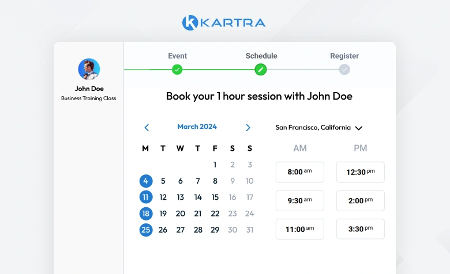
Task: Go to next month arrow
Action: pos(248,127)
